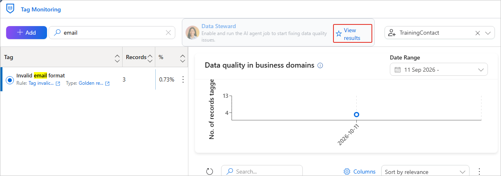This screenshot has height=176, width=501.
Task: Open the Invalid email format row's three-dot menu
Action: (183, 79)
